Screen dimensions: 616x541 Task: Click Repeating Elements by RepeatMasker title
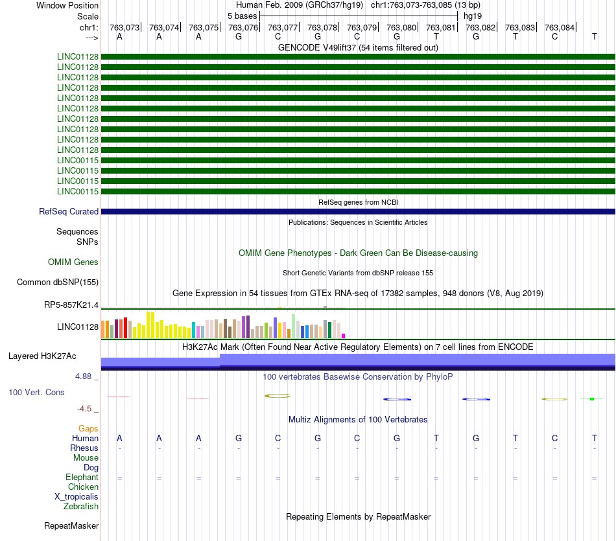pyautogui.click(x=358, y=516)
